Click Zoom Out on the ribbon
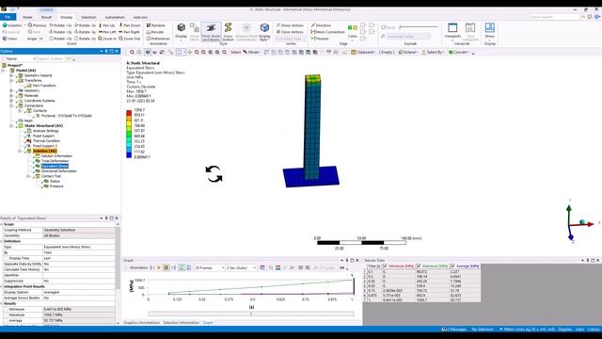602x339 pixels. [130, 39]
